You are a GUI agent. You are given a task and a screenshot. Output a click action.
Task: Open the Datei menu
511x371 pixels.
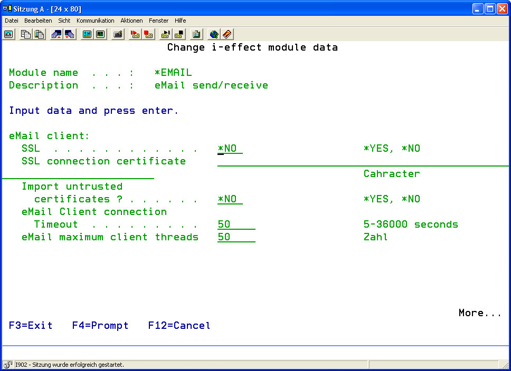(12, 21)
